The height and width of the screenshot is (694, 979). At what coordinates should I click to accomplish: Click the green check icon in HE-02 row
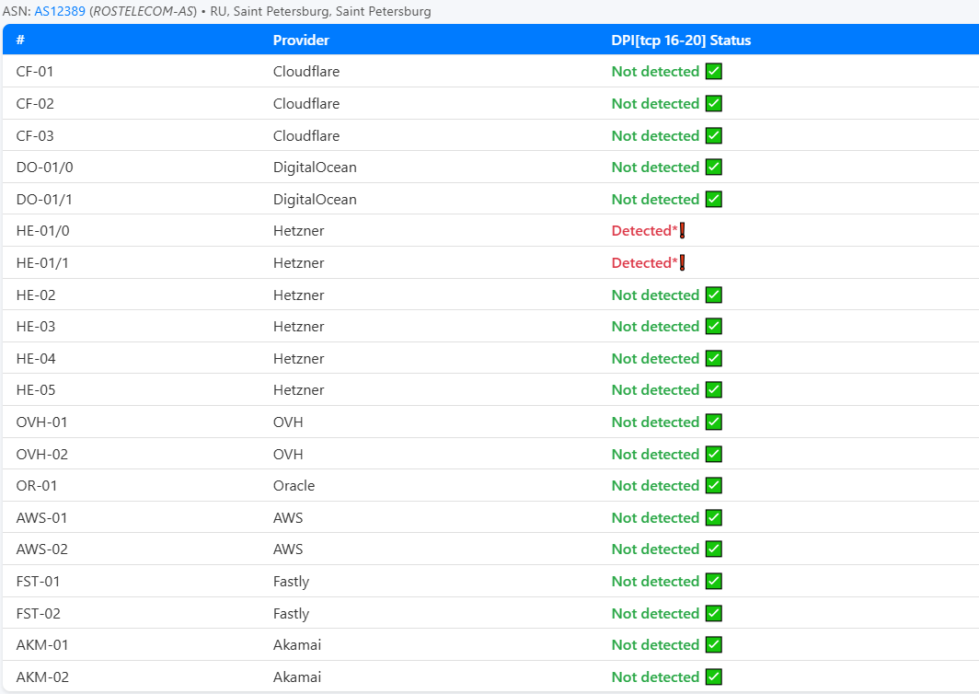coord(714,295)
